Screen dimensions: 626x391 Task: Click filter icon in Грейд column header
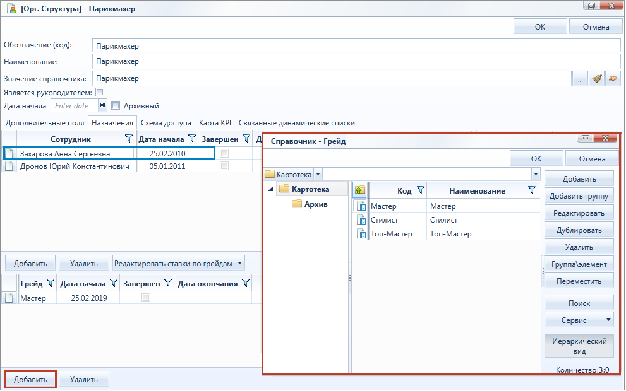pyautogui.click(x=51, y=283)
